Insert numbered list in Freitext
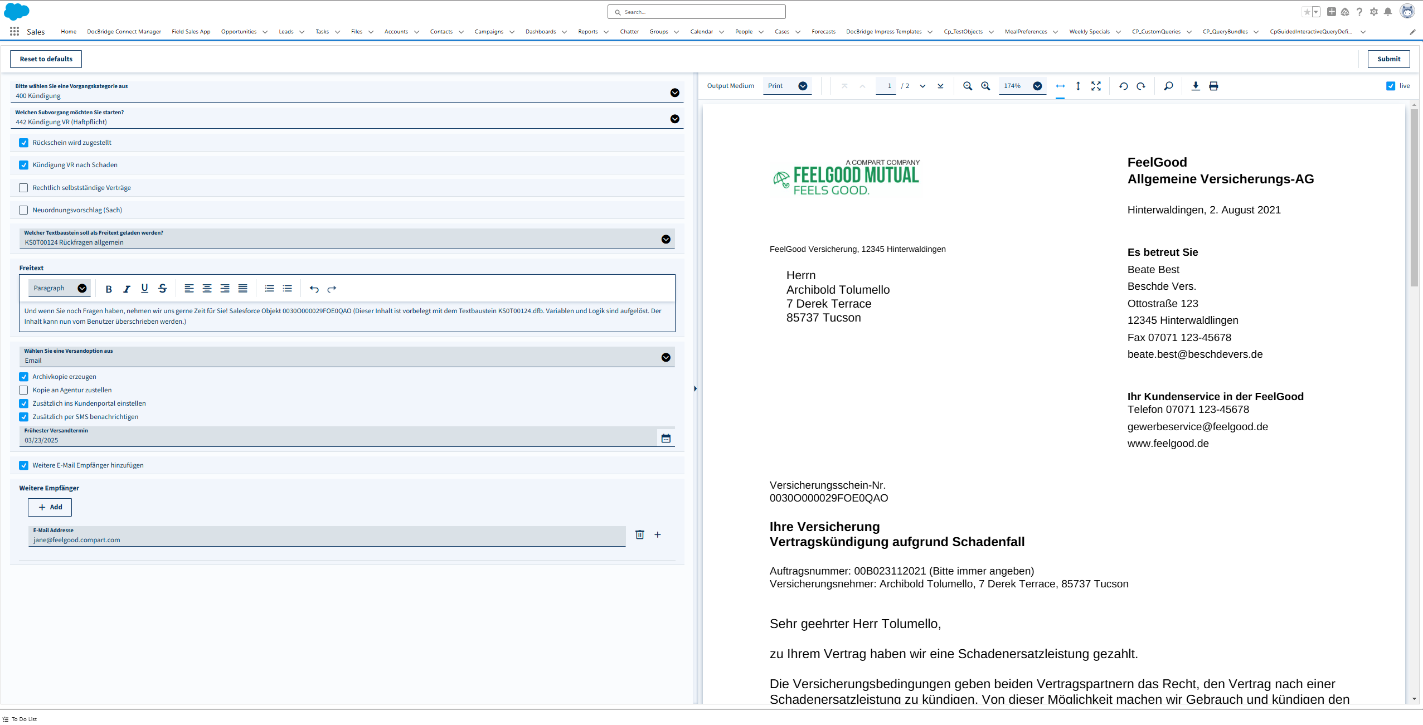The width and height of the screenshot is (1423, 725). [x=269, y=289]
